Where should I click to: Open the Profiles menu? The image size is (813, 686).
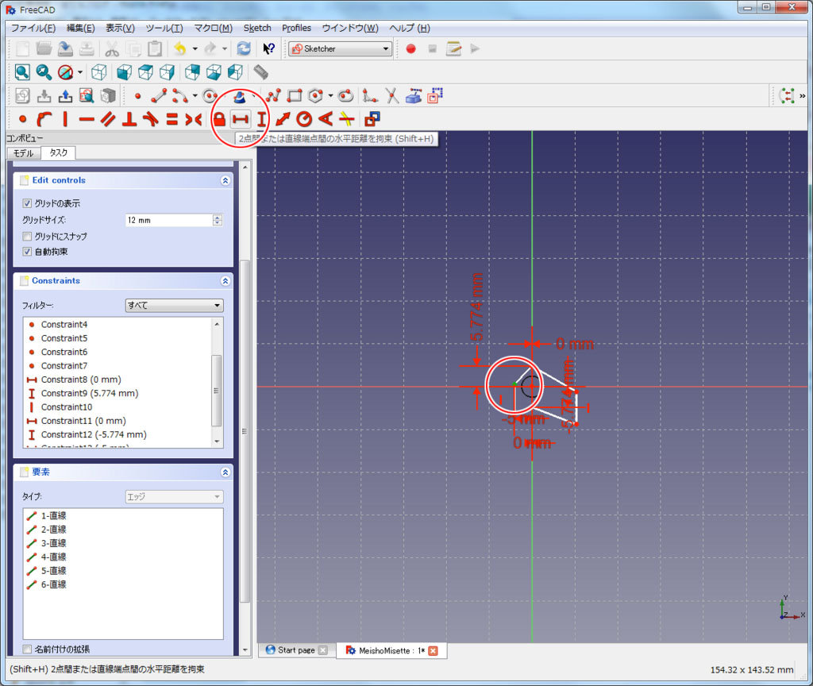coord(296,28)
